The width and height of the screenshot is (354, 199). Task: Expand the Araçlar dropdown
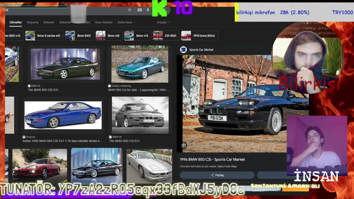pyautogui.click(x=163, y=22)
